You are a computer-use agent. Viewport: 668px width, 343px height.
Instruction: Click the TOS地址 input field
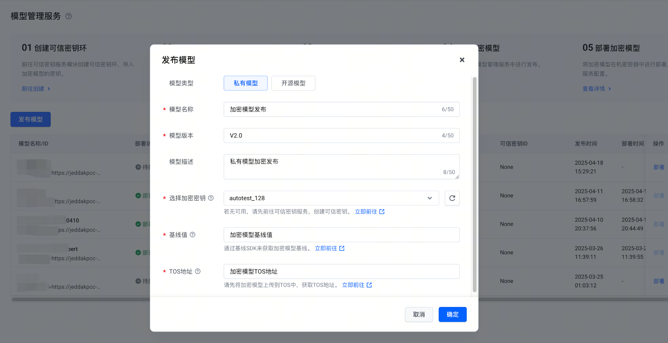coord(341,272)
